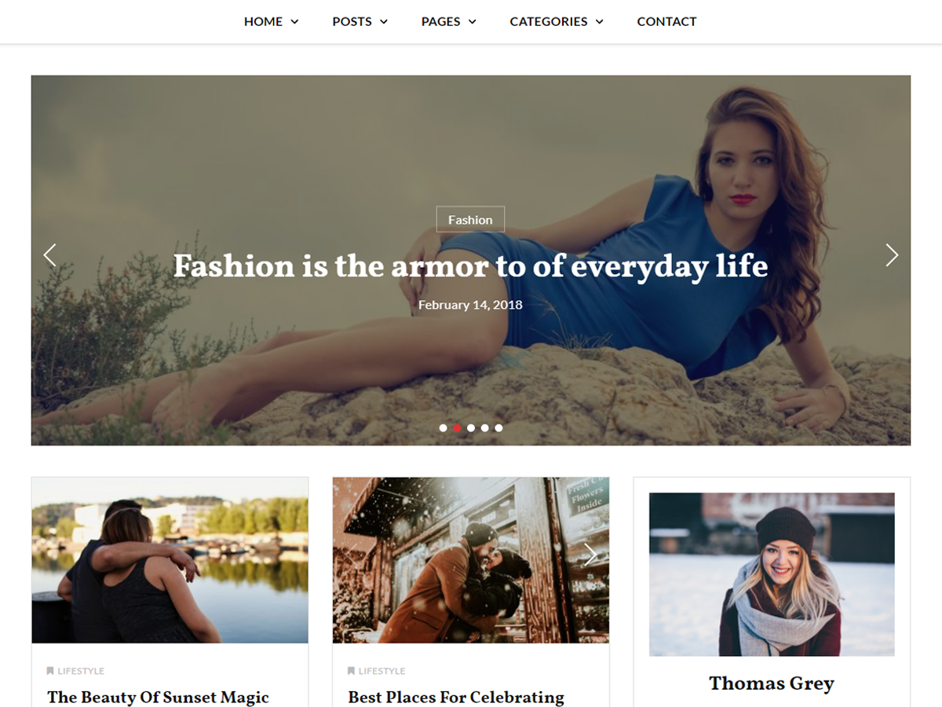
Task: Click the Thomas Grey author name
Action: coord(772,683)
